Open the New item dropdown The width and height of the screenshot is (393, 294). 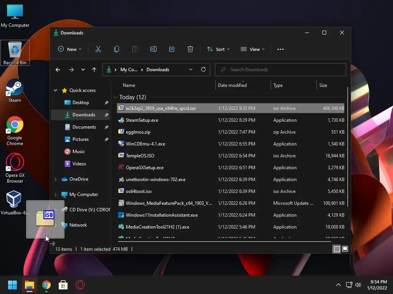pos(70,49)
